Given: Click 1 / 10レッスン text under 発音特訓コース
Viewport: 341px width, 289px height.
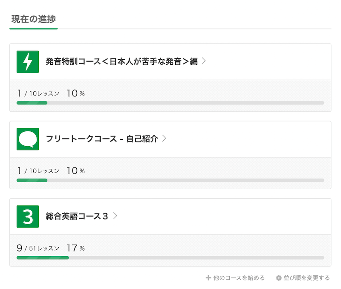Looking at the screenshot, I should point(38,93).
